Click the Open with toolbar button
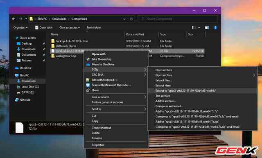The height and width of the screenshot is (158, 262). point(44,27)
